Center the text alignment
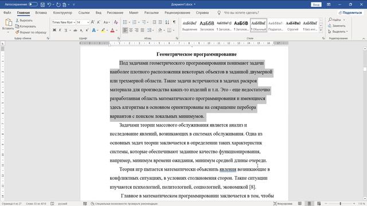Image resolution: width=367 pixels, height=206 pixels. [131, 30]
